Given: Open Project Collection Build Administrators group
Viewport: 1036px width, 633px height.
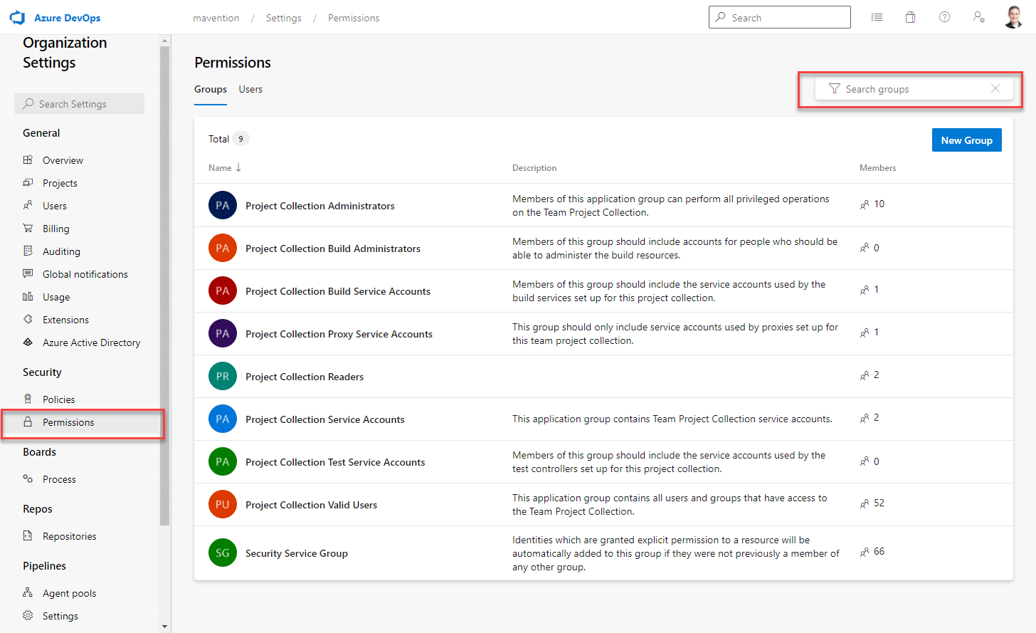Looking at the screenshot, I should [x=333, y=249].
